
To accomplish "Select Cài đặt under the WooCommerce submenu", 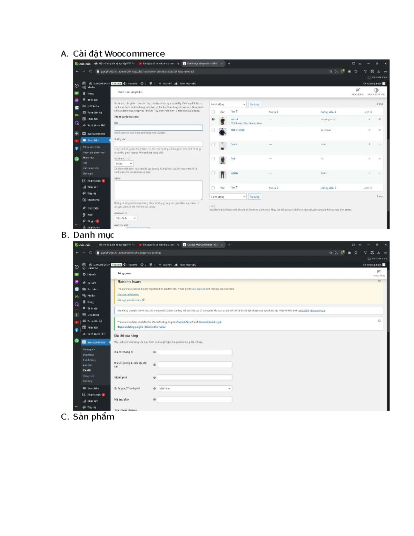I will pos(87,370).
